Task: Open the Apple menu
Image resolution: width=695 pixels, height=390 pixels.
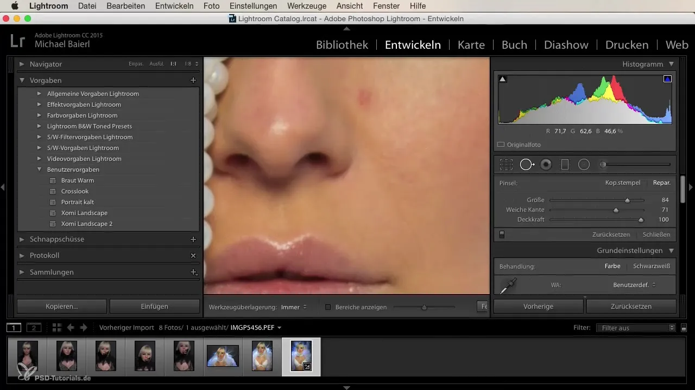Action: (14, 6)
